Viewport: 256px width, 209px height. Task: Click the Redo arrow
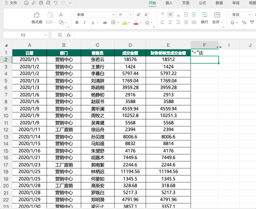(x=63, y=3)
